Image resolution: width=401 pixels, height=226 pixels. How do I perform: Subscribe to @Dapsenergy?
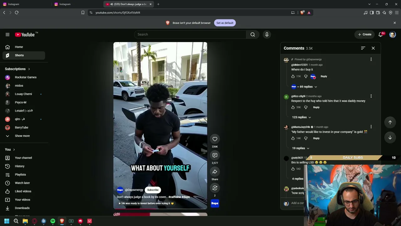(x=153, y=190)
